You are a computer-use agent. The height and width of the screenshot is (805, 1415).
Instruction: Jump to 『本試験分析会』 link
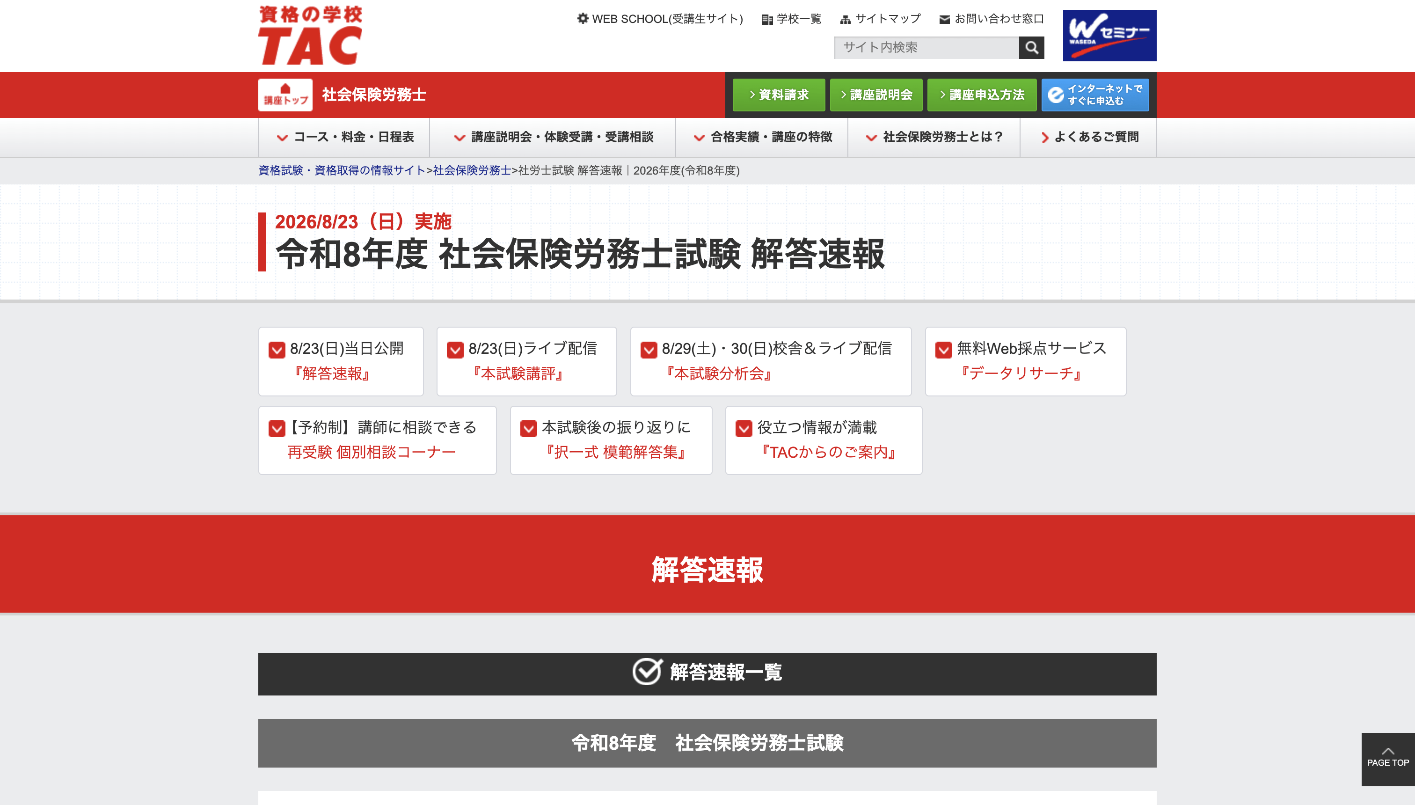pos(719,373)
